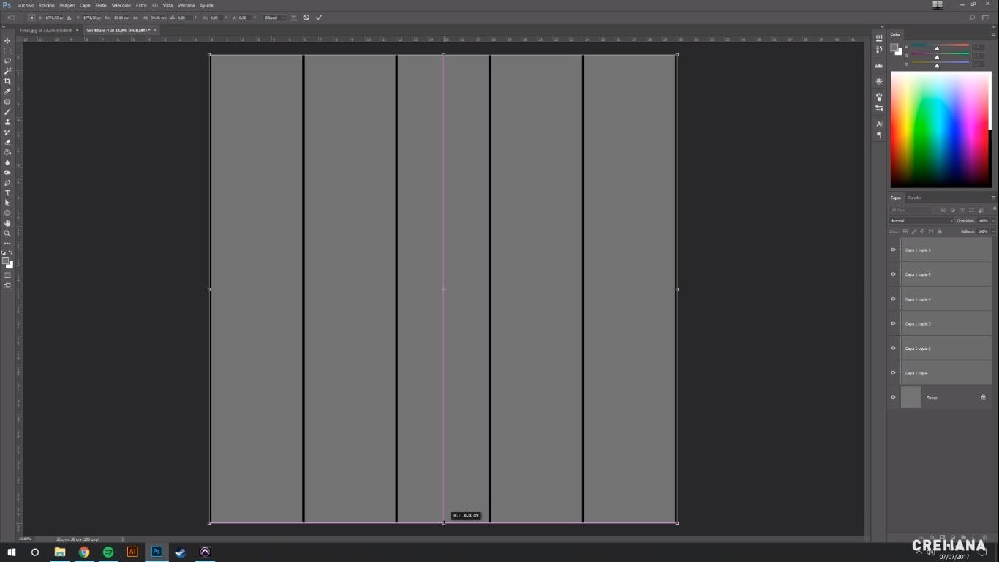The image size is (999, 562).
Task: Choose the Horizontal Type tool
Action: (x=7, y=192)
